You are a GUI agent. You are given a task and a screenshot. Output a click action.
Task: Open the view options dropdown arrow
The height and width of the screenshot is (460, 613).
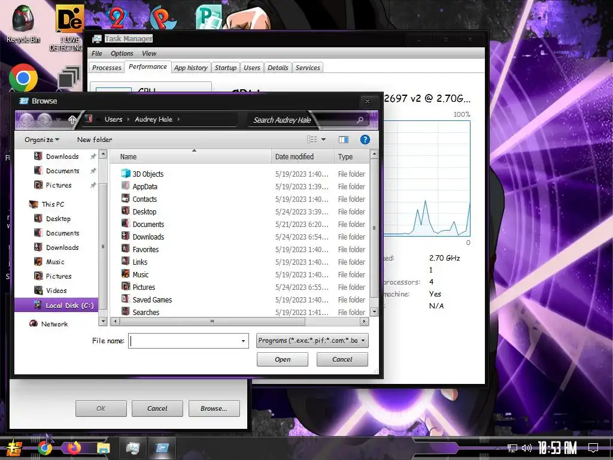(323, 140)
